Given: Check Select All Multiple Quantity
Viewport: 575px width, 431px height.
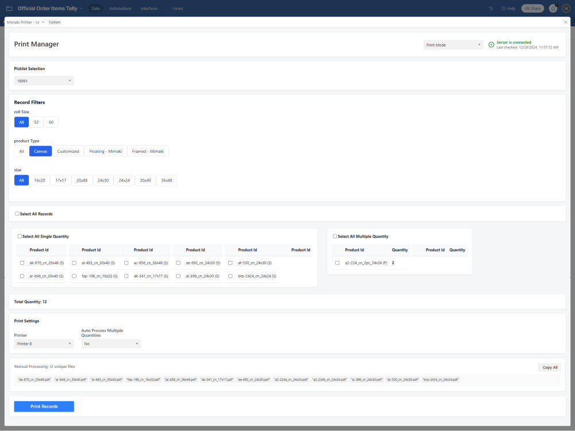Looking at the screenshot, I should tap(335, 236).
